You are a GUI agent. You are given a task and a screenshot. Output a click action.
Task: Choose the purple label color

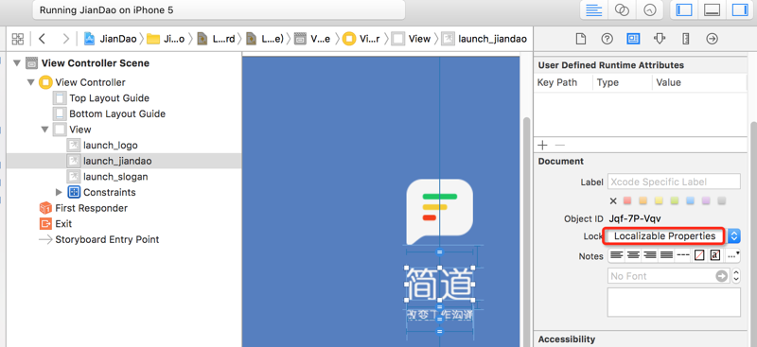(x=706, y=200)
